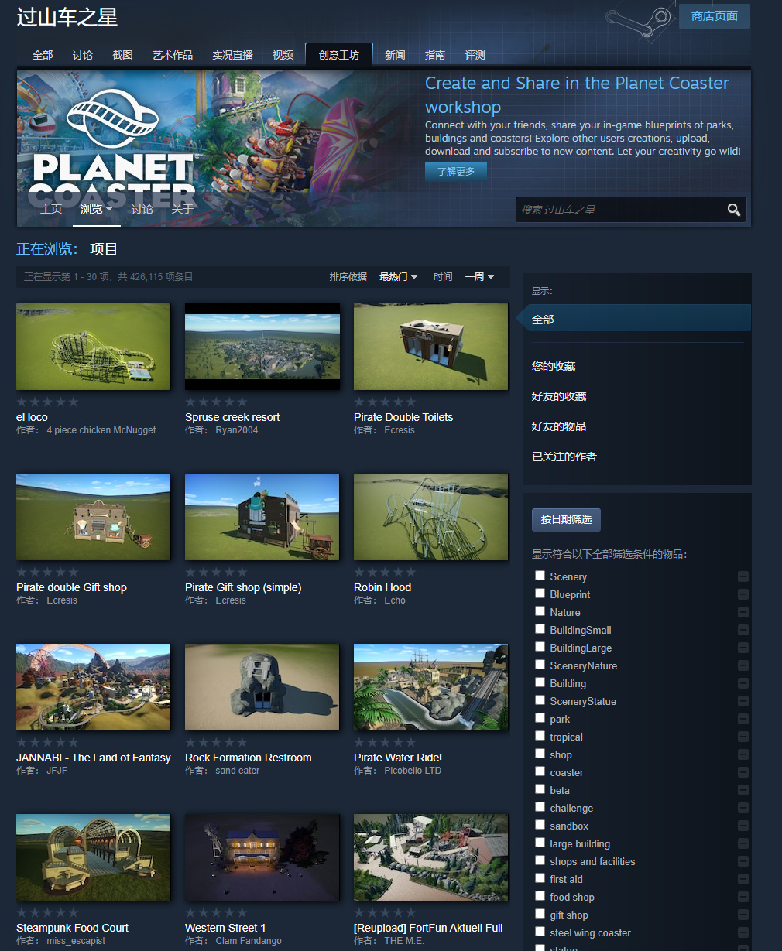Screen dimensions: 782x951
Task: Enable the Scenery filter checkbox
Action: click(x=540, y=575)
